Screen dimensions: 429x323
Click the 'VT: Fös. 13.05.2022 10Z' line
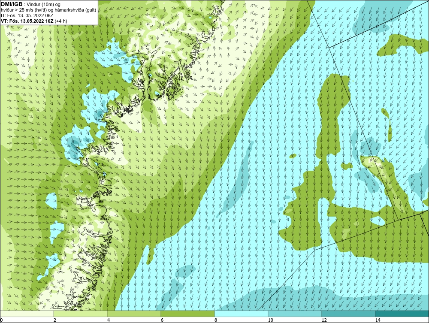pyautogui.click(x=27, y=21)
